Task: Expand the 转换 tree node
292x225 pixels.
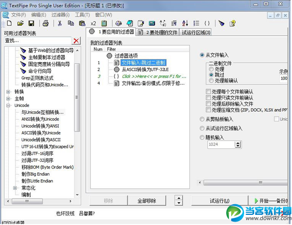Action: (8, 92)
